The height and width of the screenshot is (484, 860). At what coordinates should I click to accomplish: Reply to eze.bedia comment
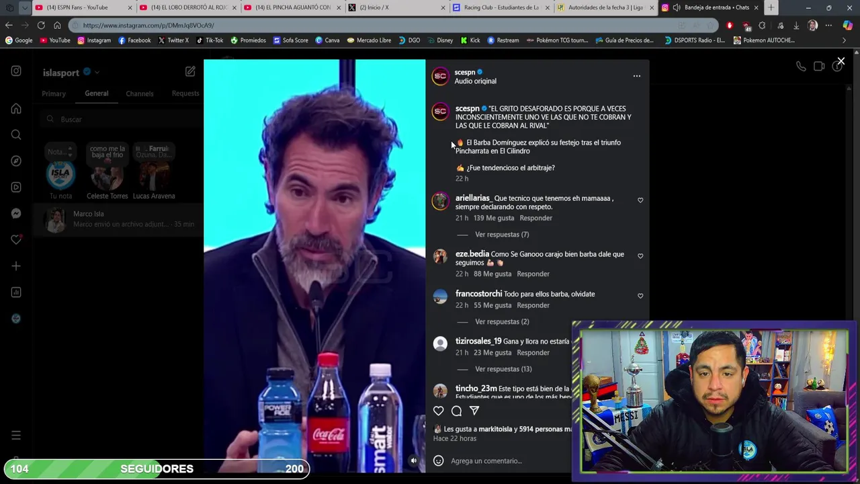click(x=533, y=274)
